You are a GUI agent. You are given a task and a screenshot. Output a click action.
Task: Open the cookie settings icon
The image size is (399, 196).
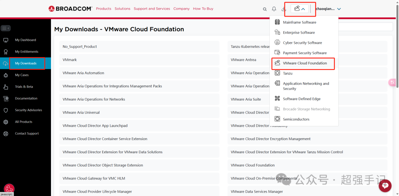coord(9,189)
